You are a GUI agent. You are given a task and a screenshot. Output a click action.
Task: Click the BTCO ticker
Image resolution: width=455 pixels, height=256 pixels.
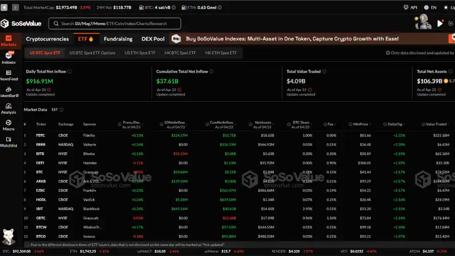pyautogui.click(x=41, y=236)
